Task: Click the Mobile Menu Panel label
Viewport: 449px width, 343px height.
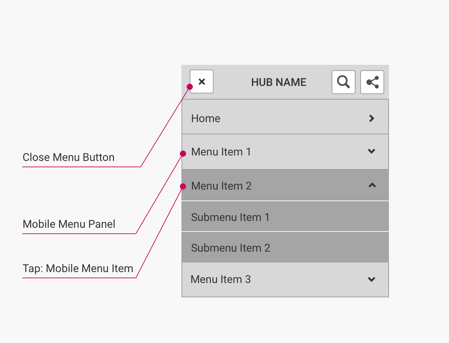Action: tap(69, 224)
